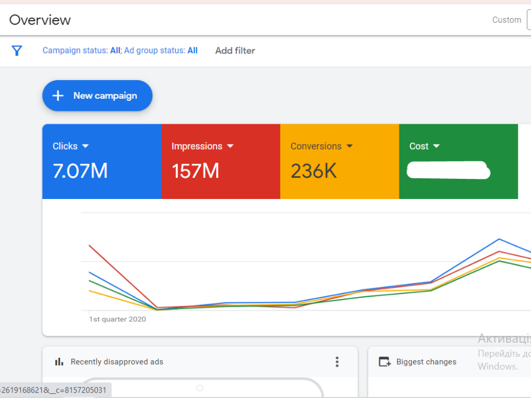531x398 pixels.
Task: Open Recently disapproved ads three-dot menu
Action: [x=337, y=362]
